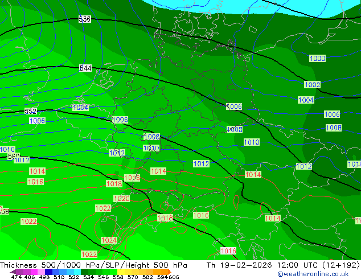This screenshot has height=279, width=361.
Task: Pick the bright magenta legend swatch
Action: point(34,272)
